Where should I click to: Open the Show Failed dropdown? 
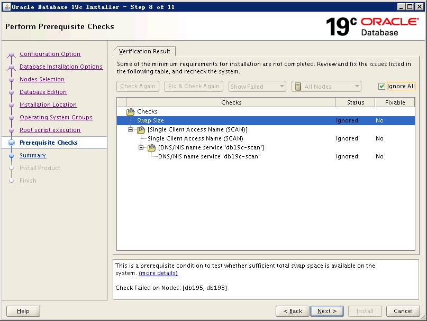pos(257,87)
